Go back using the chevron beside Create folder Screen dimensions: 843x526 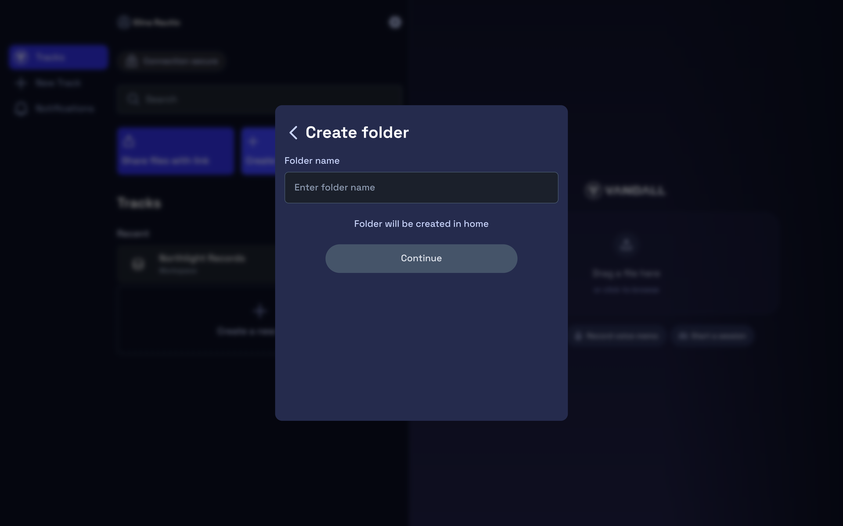tap(293, 132)
